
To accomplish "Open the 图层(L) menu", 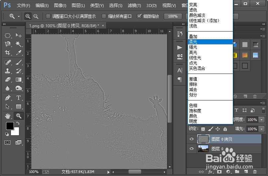I will (78, 5).
